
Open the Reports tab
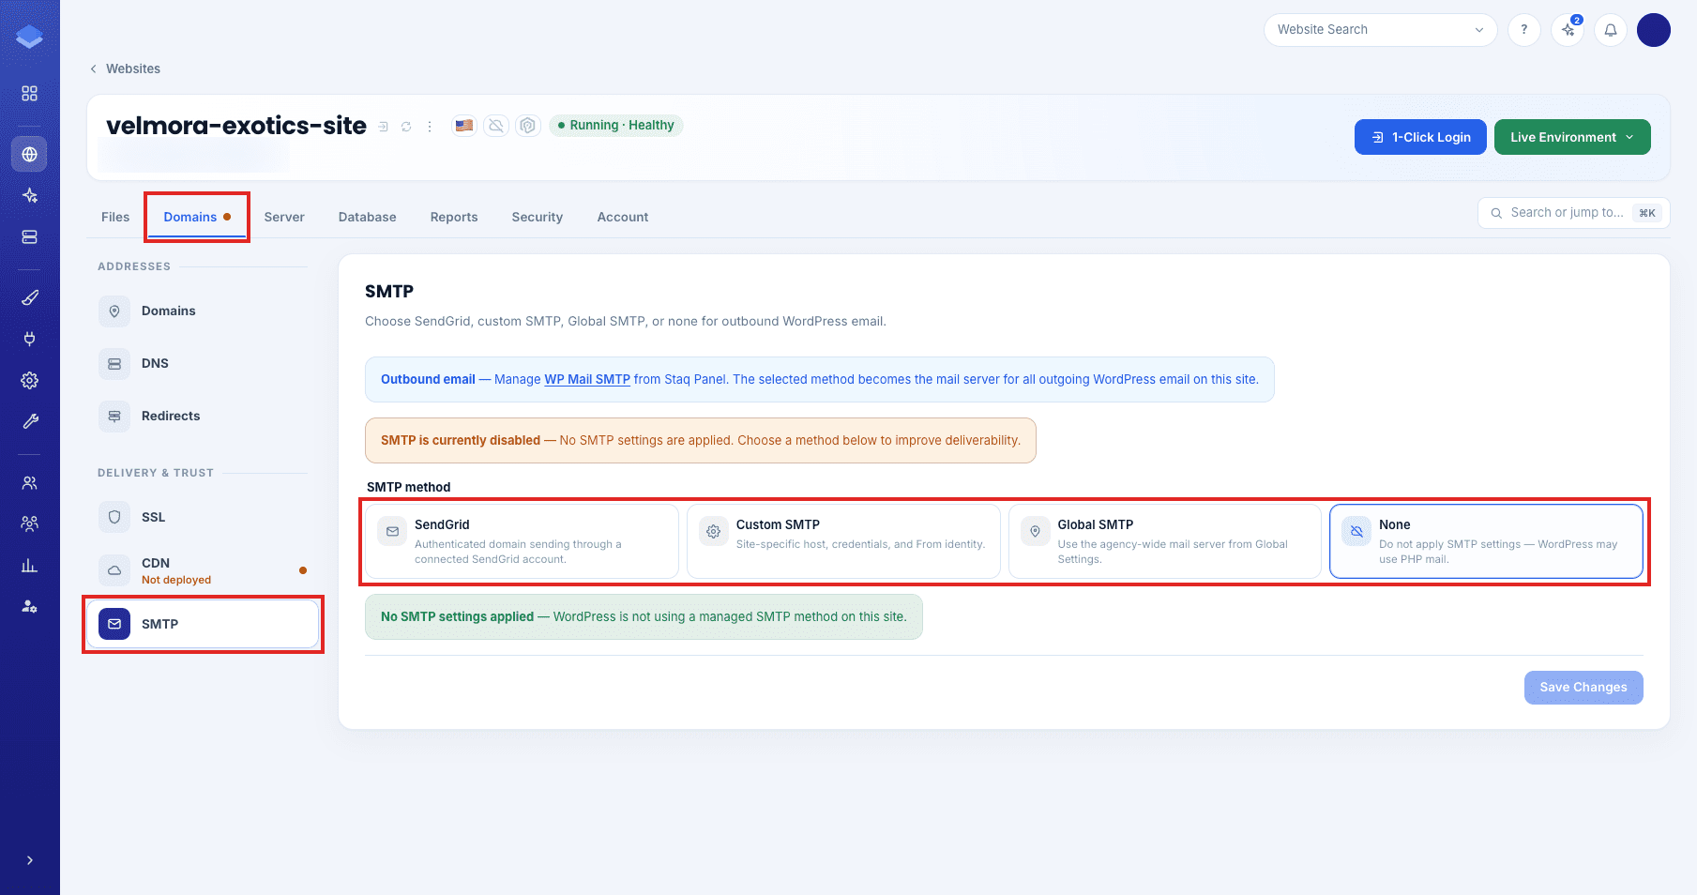(x=454, y=217)
